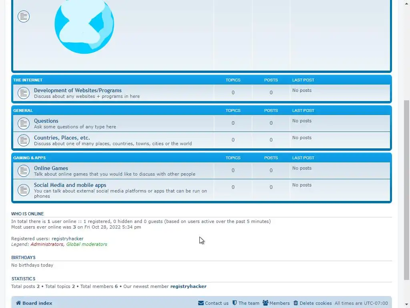Open the GAMING & APPS category header

click(30, 158)
